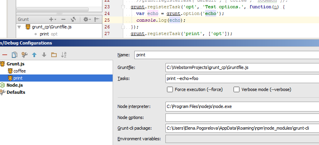Enable Force execution (--force) checkbox

pos(170,89)
